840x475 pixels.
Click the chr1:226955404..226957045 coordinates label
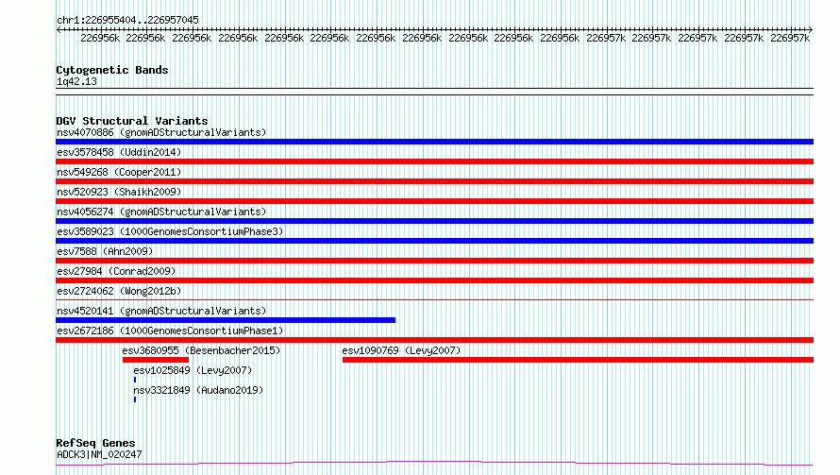pos(127,20)
